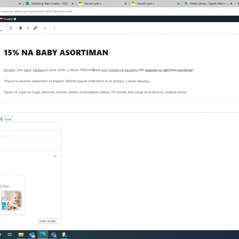Switch to Media Library Zagreb West tab
Image resolution: width=239 pixels, height=239 pixels.
coord(208,4)
